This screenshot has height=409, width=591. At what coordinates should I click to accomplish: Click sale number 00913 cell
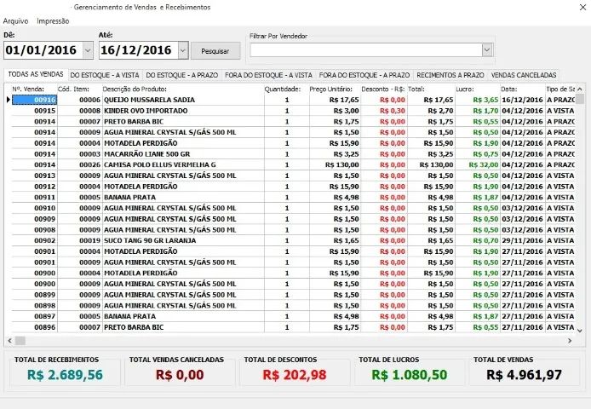pyautogui.click(x=34, y=176)
